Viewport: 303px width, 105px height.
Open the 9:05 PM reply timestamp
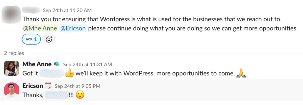[78, 86]
